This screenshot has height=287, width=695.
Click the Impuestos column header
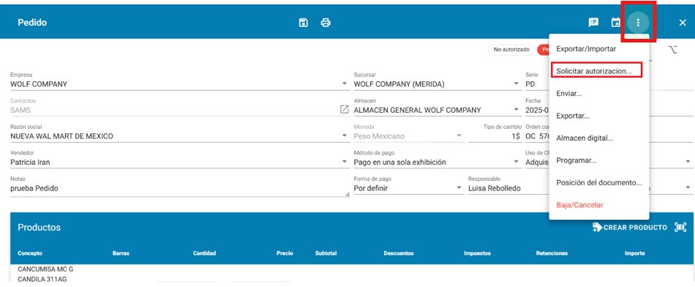pos(477,253)
